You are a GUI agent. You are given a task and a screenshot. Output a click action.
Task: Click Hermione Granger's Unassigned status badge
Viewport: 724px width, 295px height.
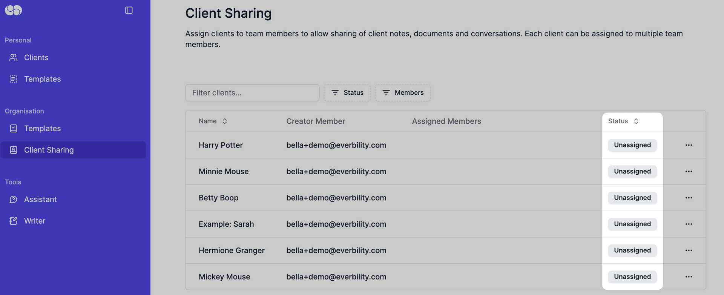coord(632,250)
